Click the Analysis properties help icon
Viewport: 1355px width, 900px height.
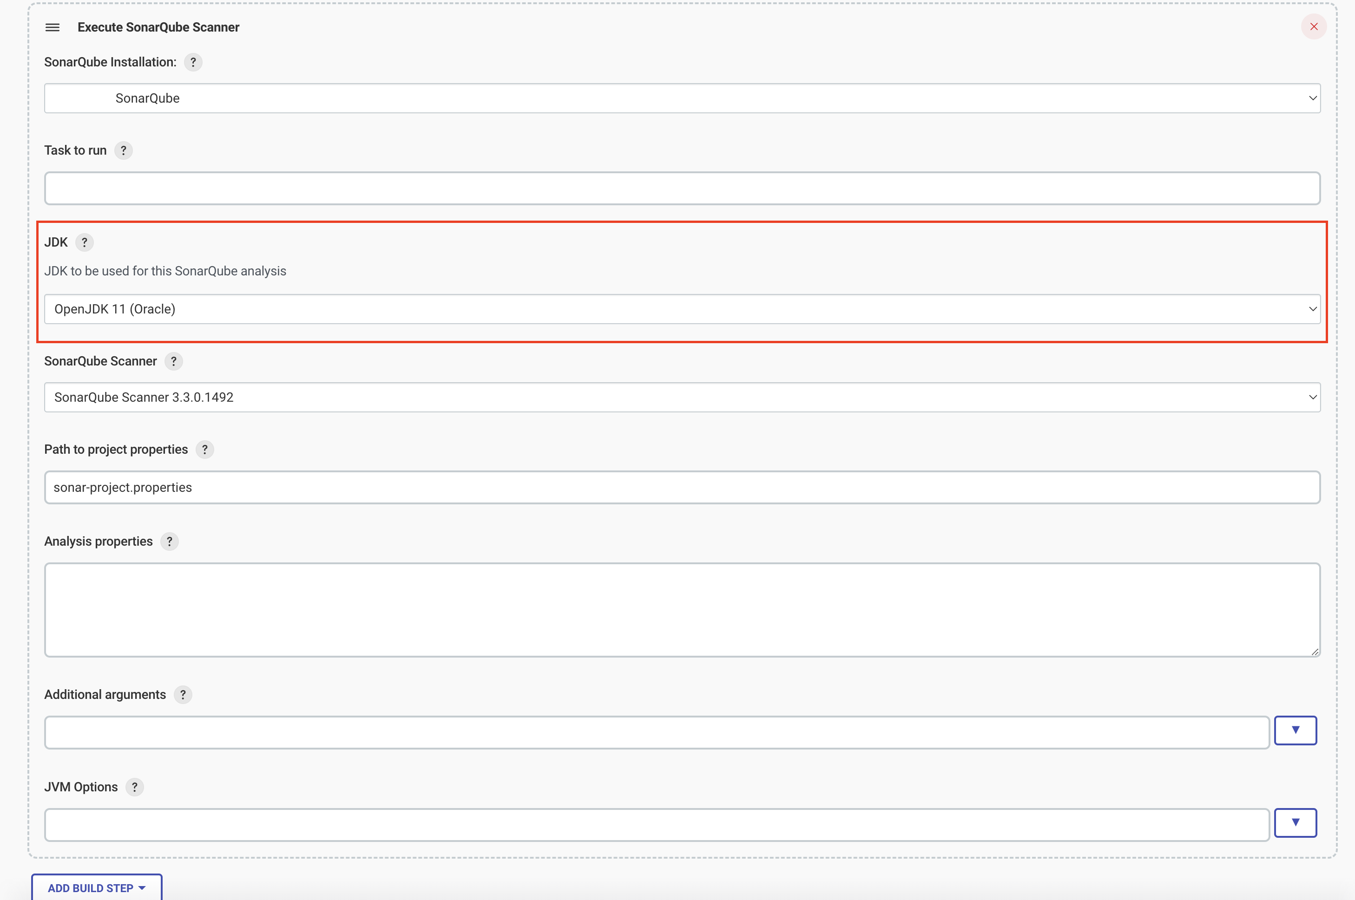[x=169, y=541]
